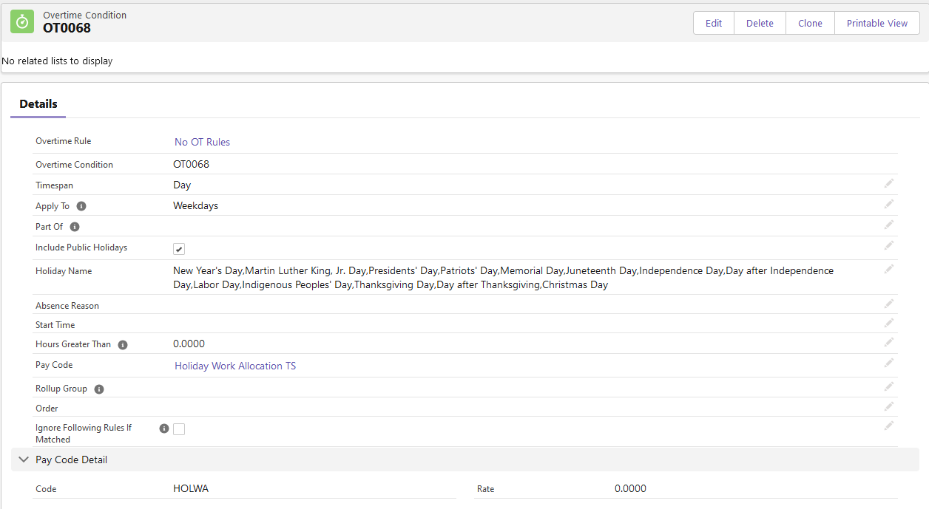Switch to the Details tab
The image size is (929, 509).
38,104
